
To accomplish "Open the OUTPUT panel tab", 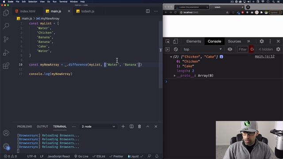I will [x=42, y=127].
